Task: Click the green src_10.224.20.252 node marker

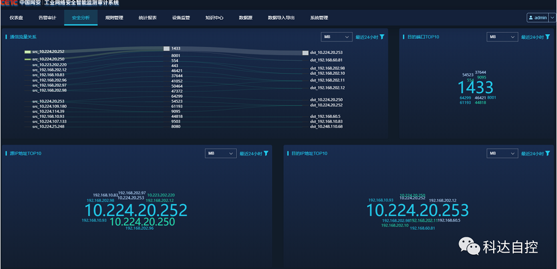Action: click(x=27, y=52)
